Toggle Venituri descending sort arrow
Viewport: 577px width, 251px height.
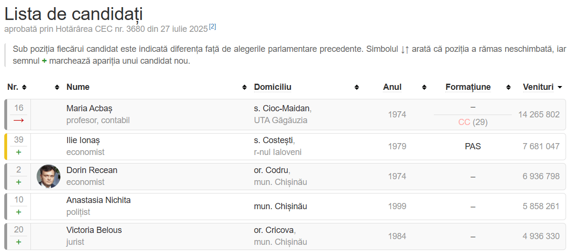560,87
